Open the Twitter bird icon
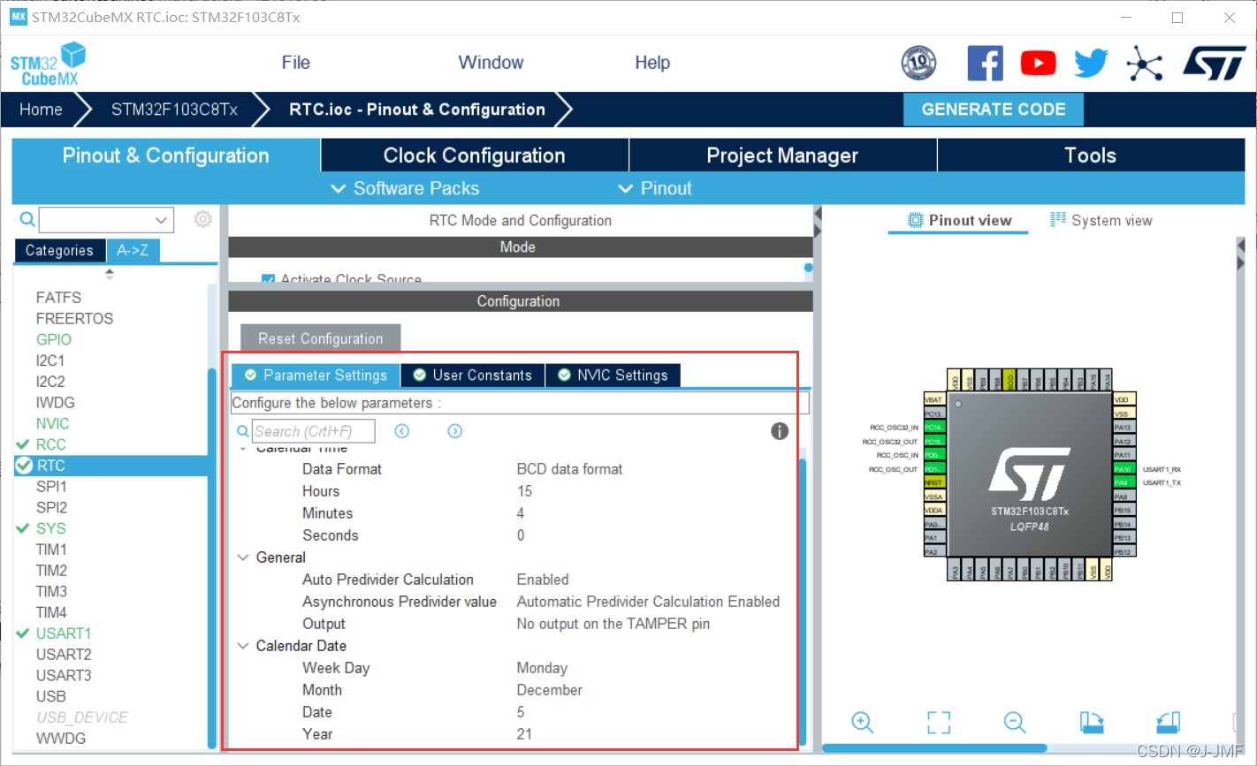This screenshot has height=766, width=1257. click(x=1091, y=64)
